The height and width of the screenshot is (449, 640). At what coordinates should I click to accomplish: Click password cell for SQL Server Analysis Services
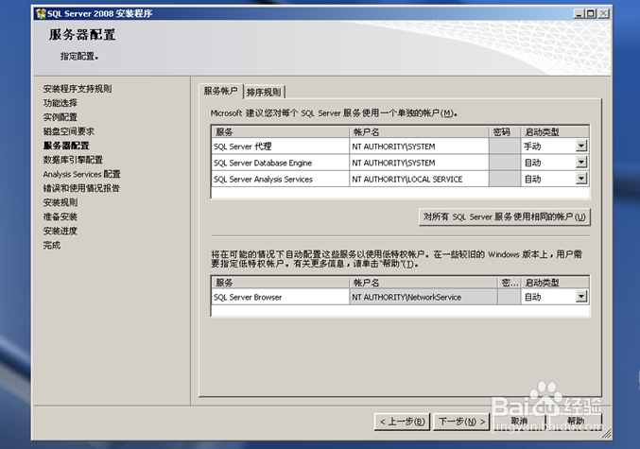(x=505, y=179)
